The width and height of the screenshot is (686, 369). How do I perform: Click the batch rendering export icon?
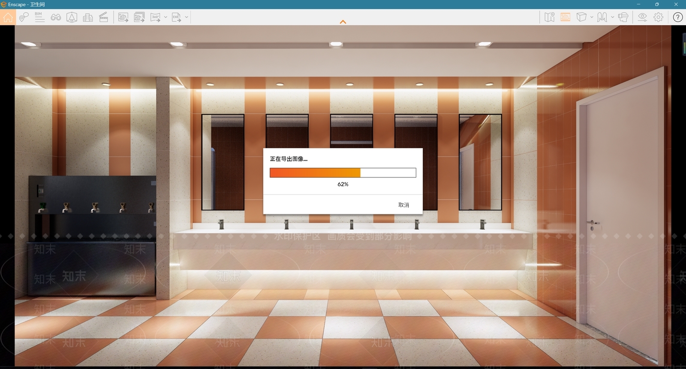(x=139, y=17)
